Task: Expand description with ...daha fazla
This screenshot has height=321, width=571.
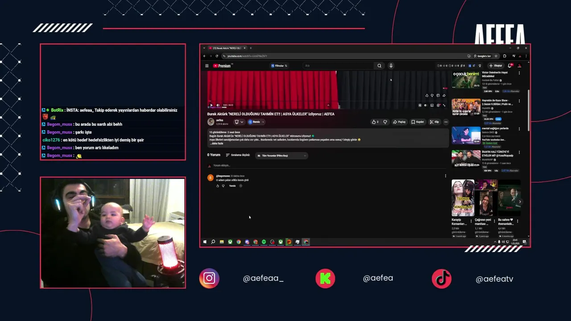Action: 217,144
